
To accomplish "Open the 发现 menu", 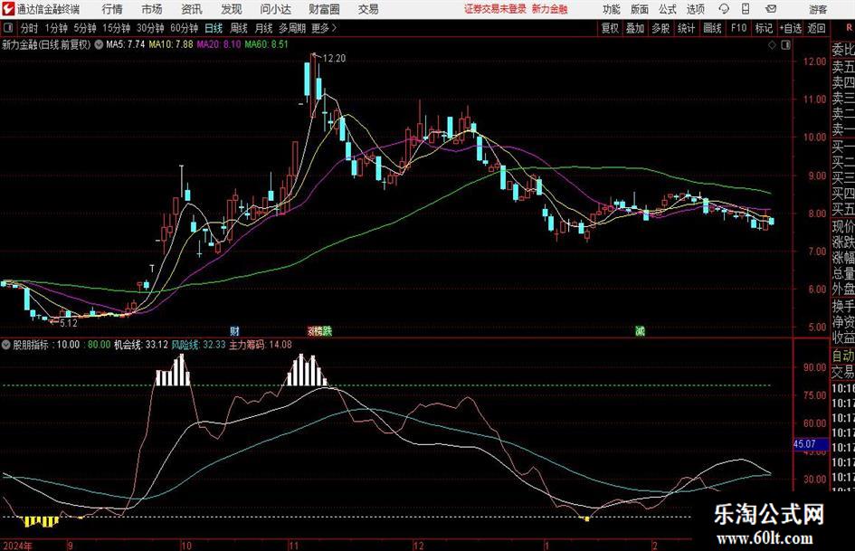I will (232, 9).
